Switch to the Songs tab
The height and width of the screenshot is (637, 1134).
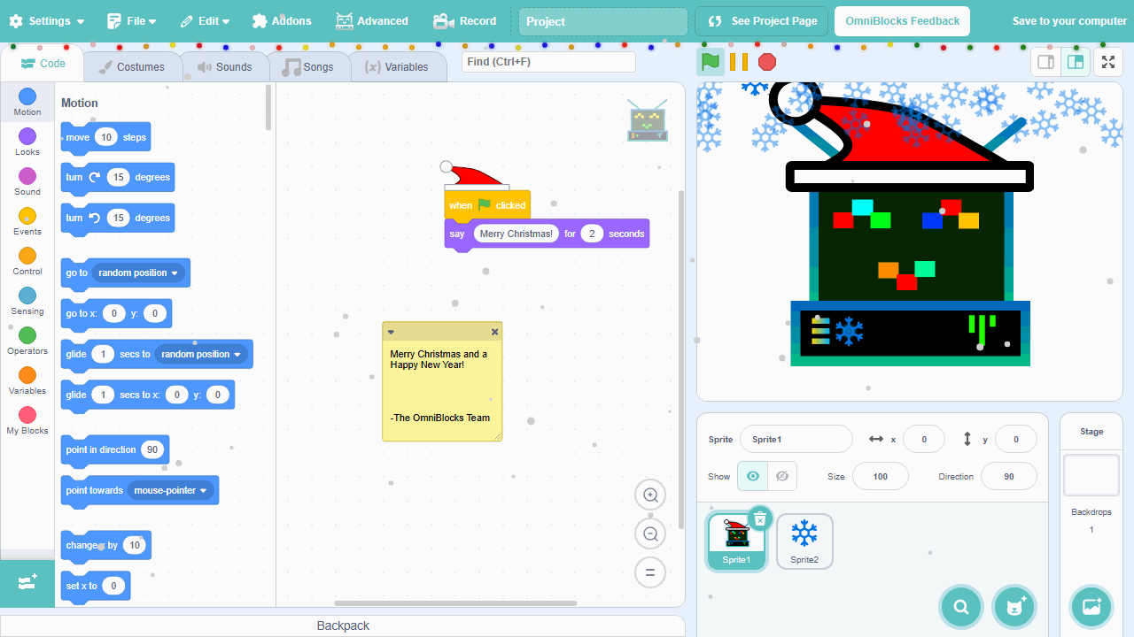click(307, 66)
